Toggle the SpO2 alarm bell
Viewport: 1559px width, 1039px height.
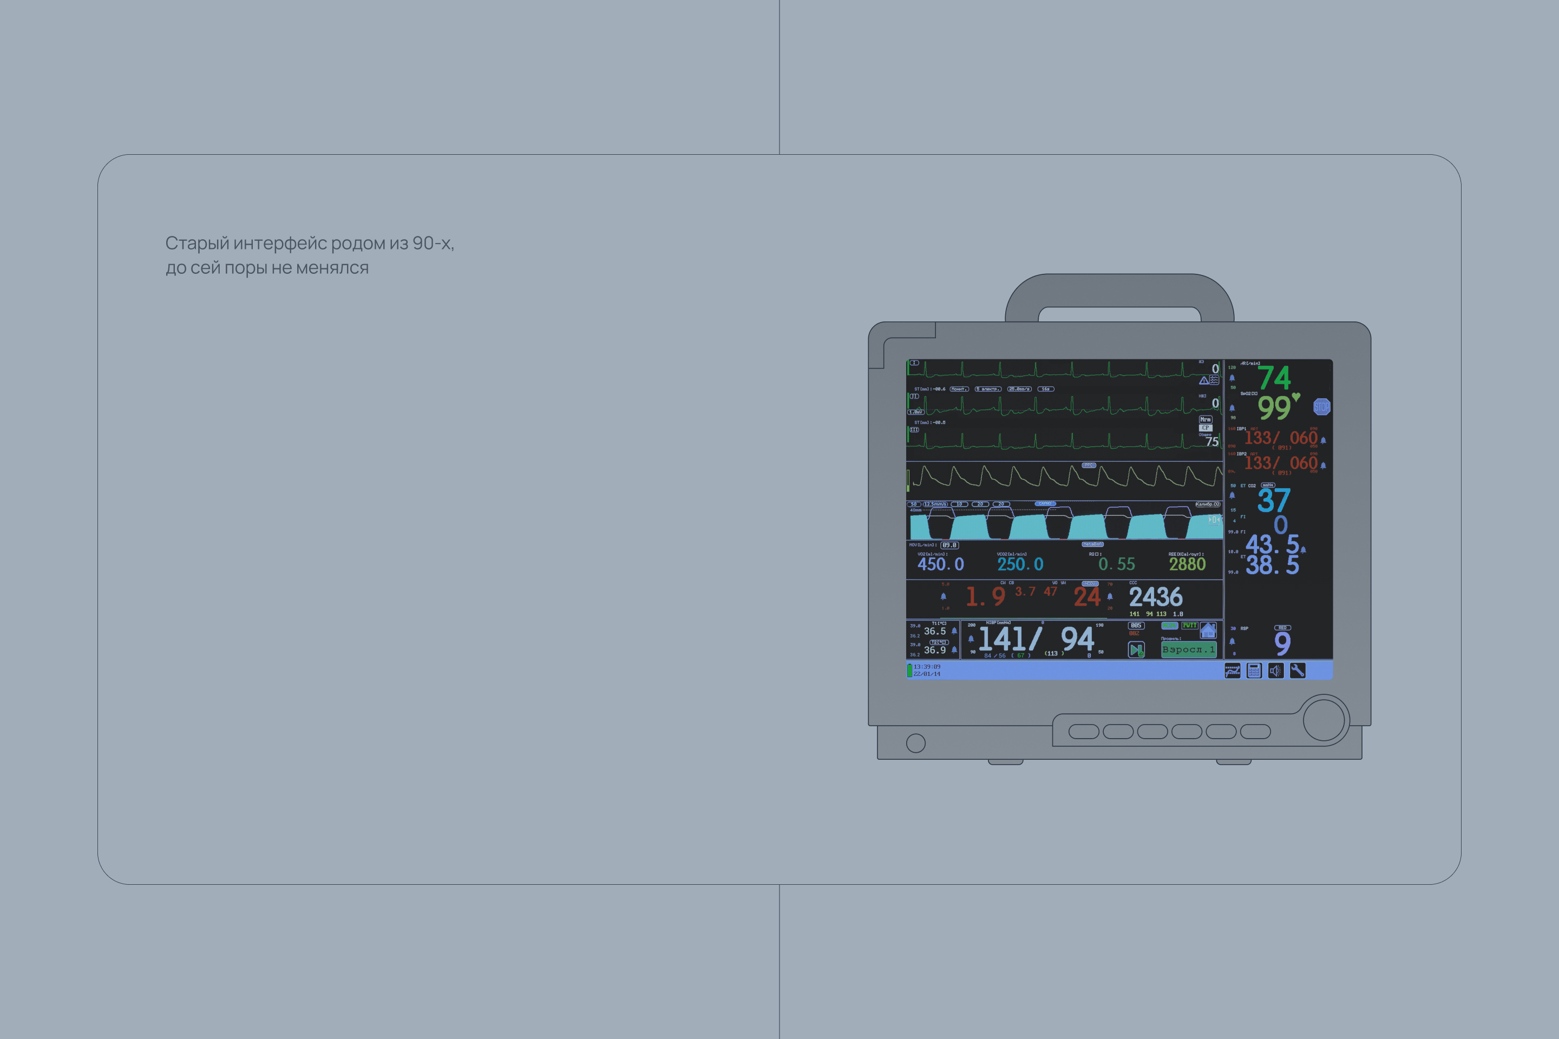(x=1232, y=408)
